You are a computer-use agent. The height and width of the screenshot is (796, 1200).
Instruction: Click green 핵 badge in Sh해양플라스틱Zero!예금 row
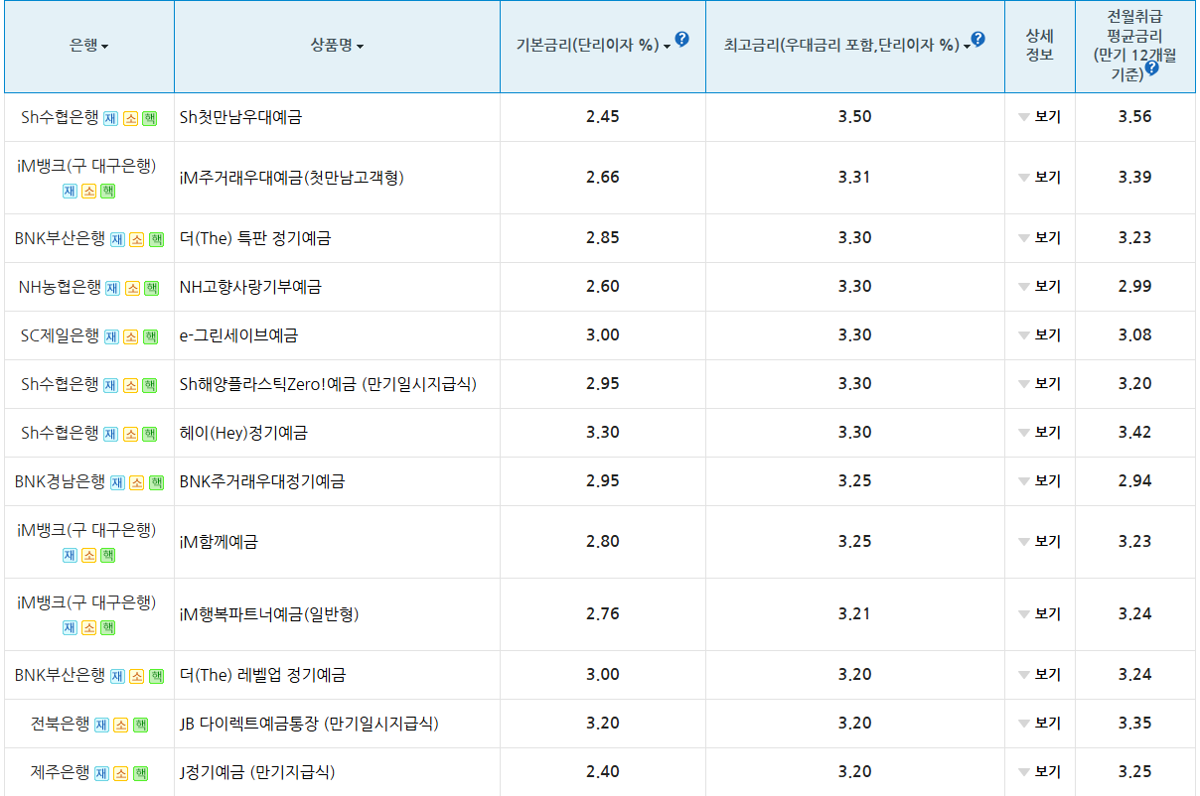[x=149, y=385]
